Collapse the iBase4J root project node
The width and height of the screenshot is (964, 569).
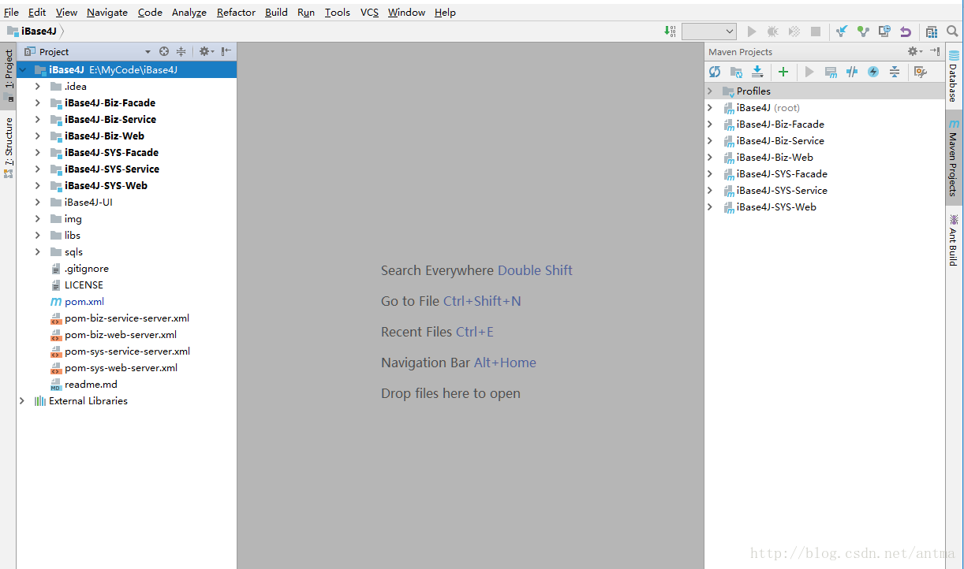pyautogui.click(x=21, y=70)
